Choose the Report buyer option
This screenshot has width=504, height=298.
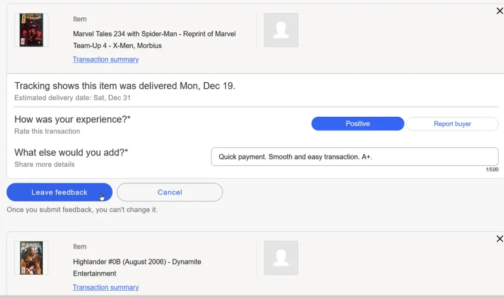pos(452,124)
